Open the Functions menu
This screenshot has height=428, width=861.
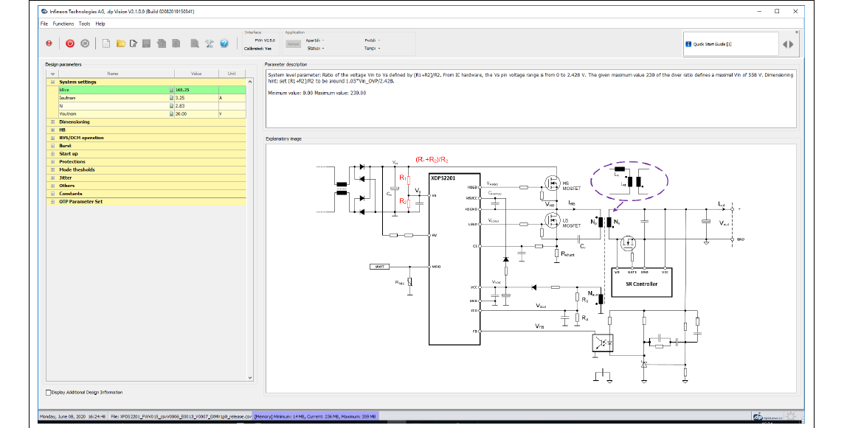[x=63, y=24]
